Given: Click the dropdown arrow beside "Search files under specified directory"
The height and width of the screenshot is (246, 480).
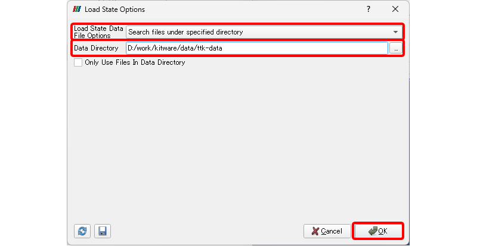Looking at the screenshot, I should tap(395, 32).
